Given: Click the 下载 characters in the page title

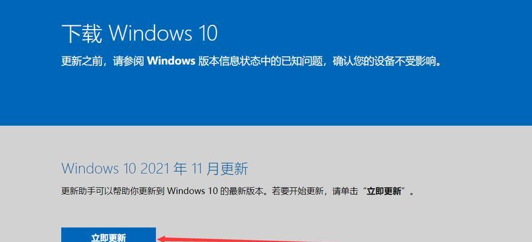Looking at the screenshot, I should [x=82, y=33].
